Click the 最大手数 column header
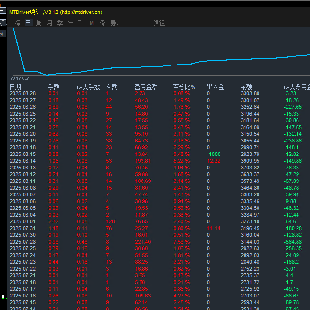Screen dimensions: 310x310 click(x=88, y=87)
